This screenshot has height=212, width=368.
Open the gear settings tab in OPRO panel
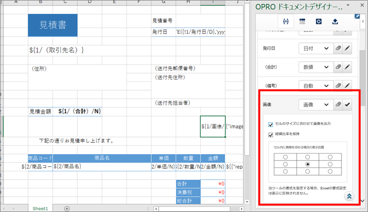(319, 21)
